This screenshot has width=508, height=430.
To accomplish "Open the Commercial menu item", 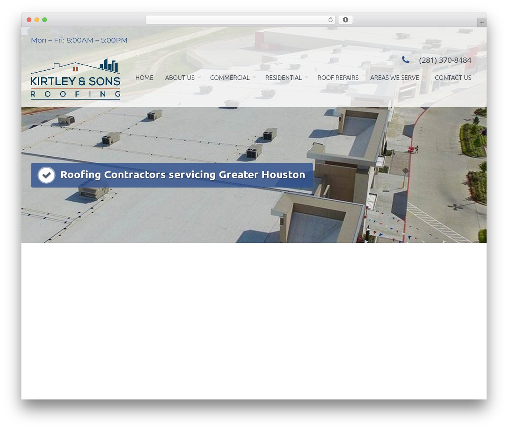I will [230, 78].
